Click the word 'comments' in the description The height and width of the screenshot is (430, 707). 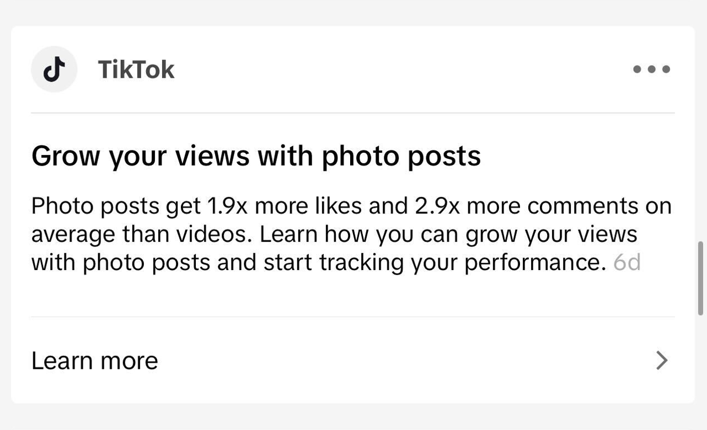pos(583,206)
